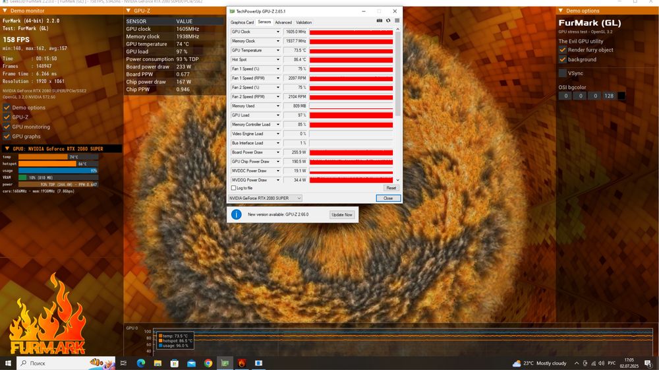Open Windows Start menu
This screenshot has height=370, width=659.
point(7,363)
